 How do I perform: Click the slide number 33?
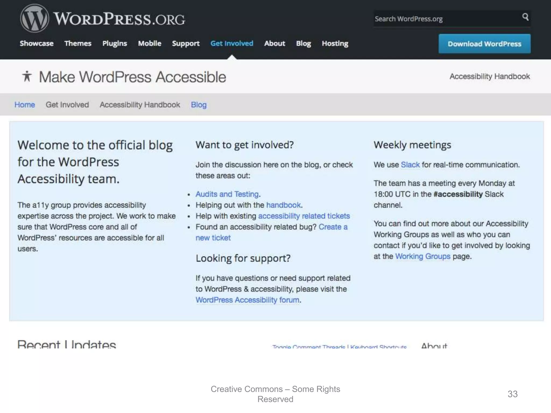(x=513, y=394)
